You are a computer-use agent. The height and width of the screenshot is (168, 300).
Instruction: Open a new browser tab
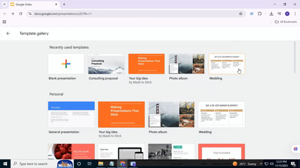pos(64,4)
